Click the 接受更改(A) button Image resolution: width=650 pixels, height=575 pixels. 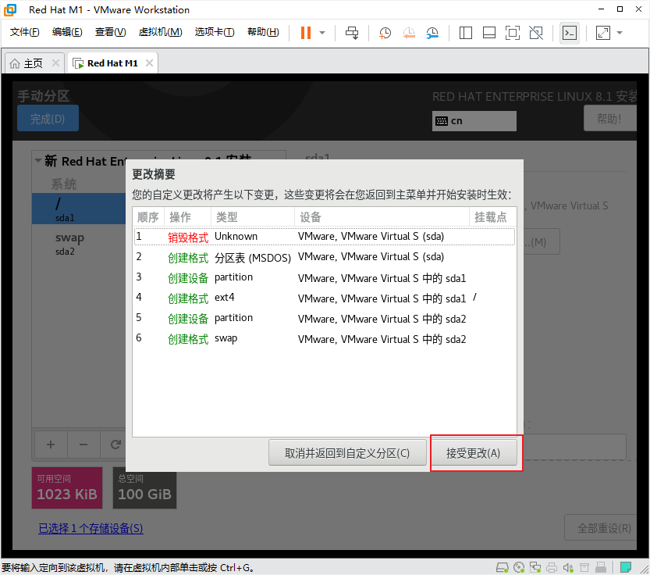473,453
